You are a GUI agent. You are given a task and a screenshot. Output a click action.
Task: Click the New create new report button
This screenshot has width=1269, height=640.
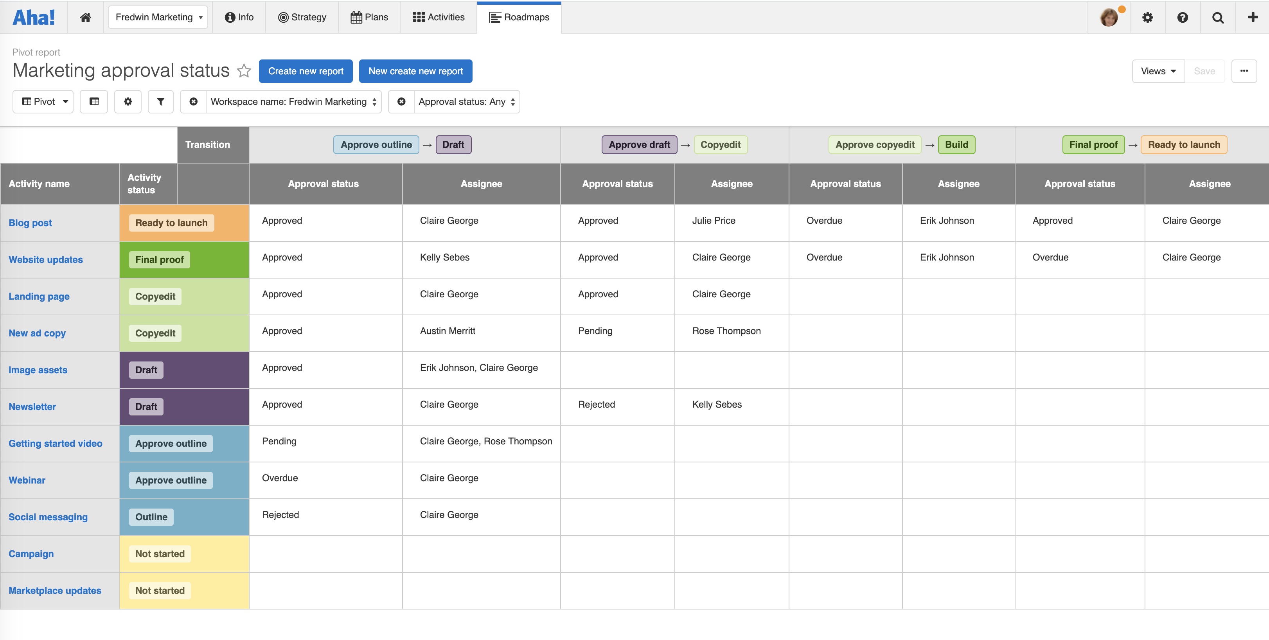[x=416, y=71]
